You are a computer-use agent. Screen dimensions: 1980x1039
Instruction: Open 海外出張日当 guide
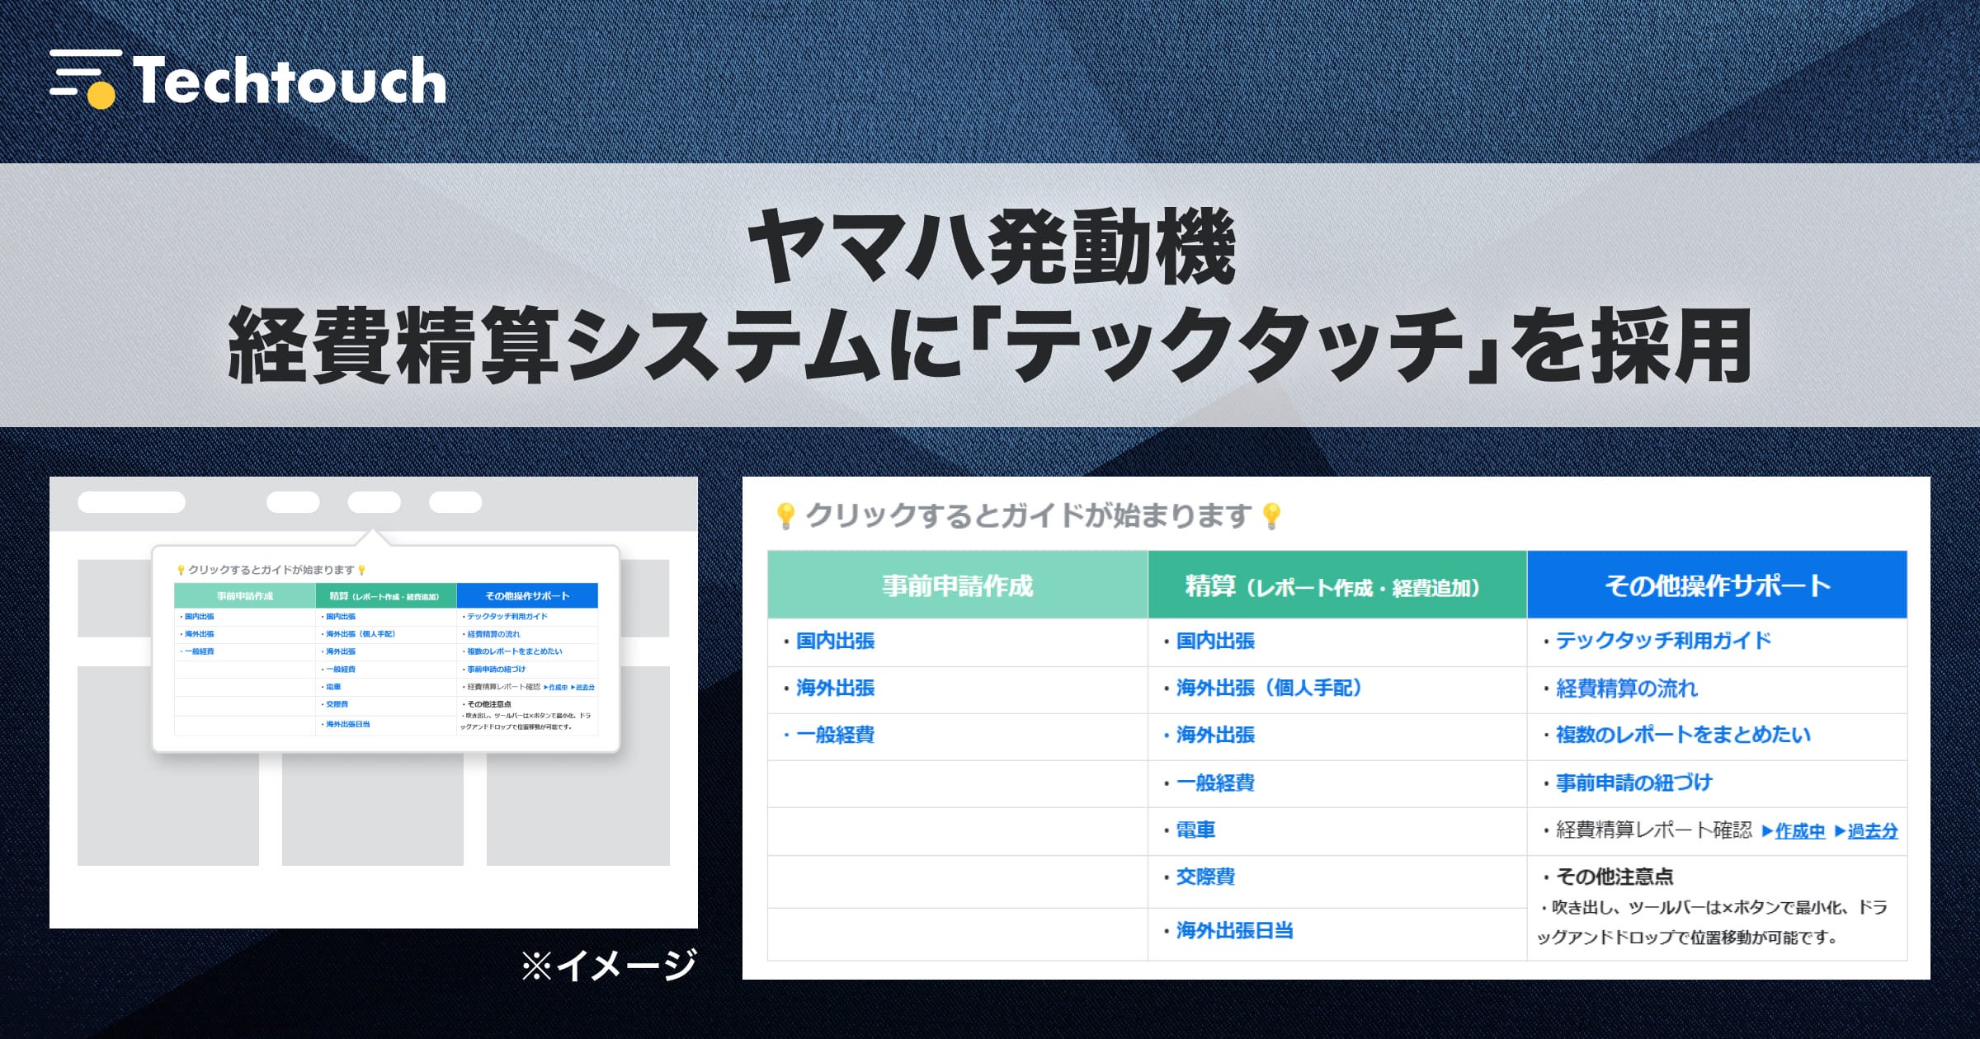point(1234,931)
